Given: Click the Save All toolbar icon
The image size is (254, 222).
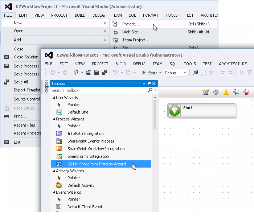Looking at the screenshot, I should tap(105, 73).
